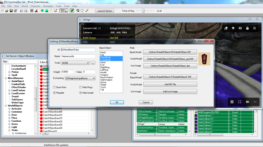Viewport: 263px width, 147px height.
Task: Click the script edit ellipsis button
Action: [x=93, y=63]
